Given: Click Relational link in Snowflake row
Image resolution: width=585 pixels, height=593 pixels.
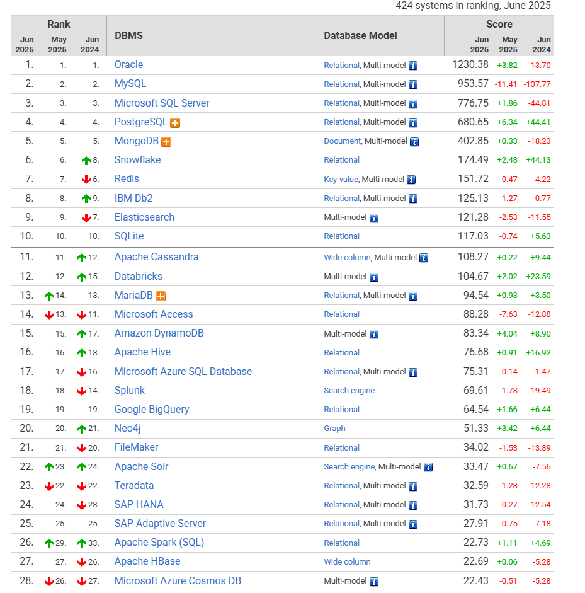Looking at the screenshot, I should pos(342,160).
